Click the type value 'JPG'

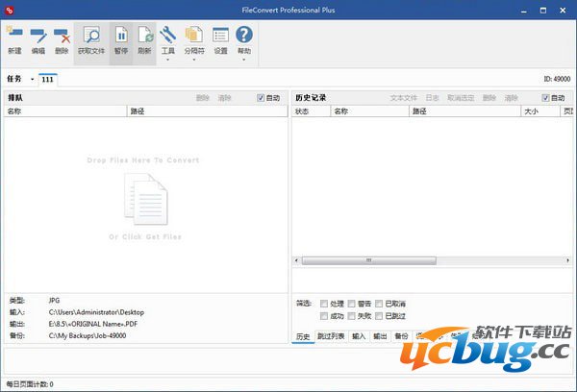tap(54, 301)
